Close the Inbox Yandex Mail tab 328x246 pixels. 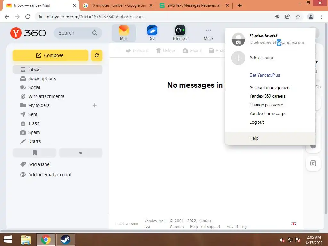tap(74, 5)
